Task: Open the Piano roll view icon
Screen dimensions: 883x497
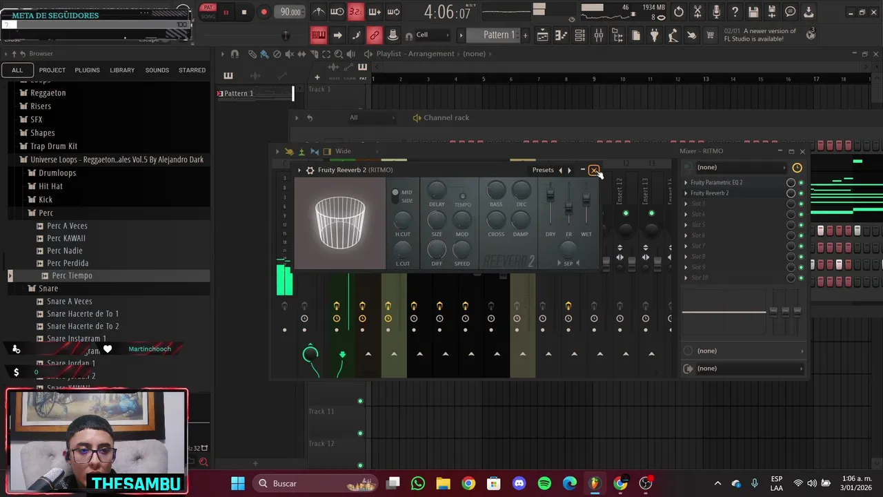Action: [x=562, y=35]
